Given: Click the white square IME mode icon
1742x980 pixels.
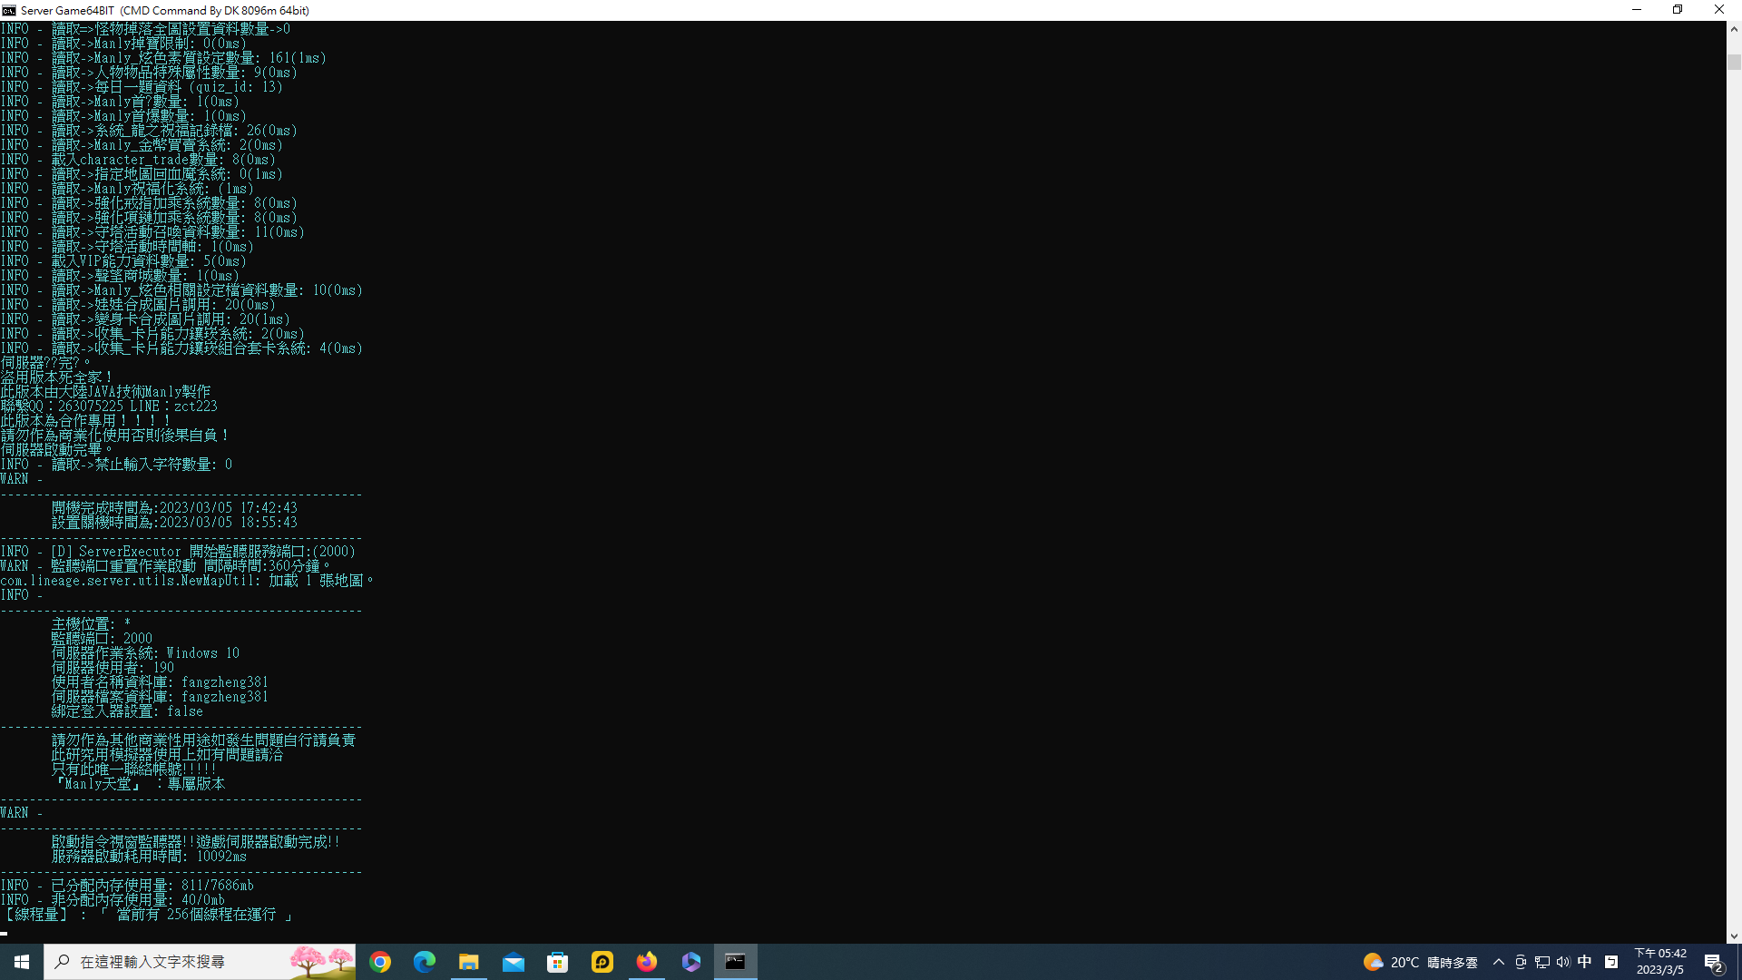Looking at the screenshot, I should pos(1611,962).
